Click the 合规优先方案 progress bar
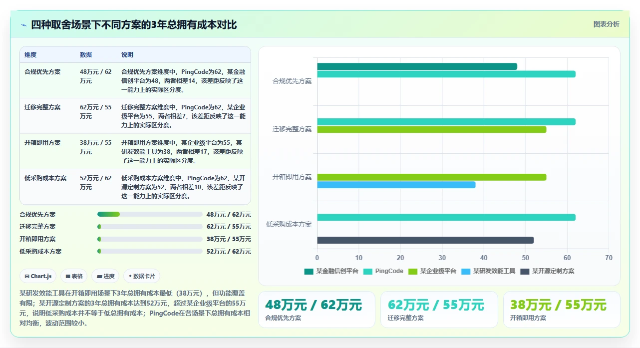This screenshot has height=348, width=640. 150,214
